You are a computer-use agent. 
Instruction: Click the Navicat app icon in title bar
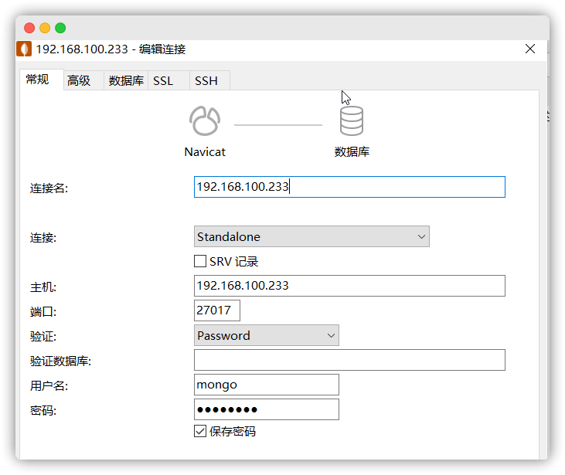point(24,49)
